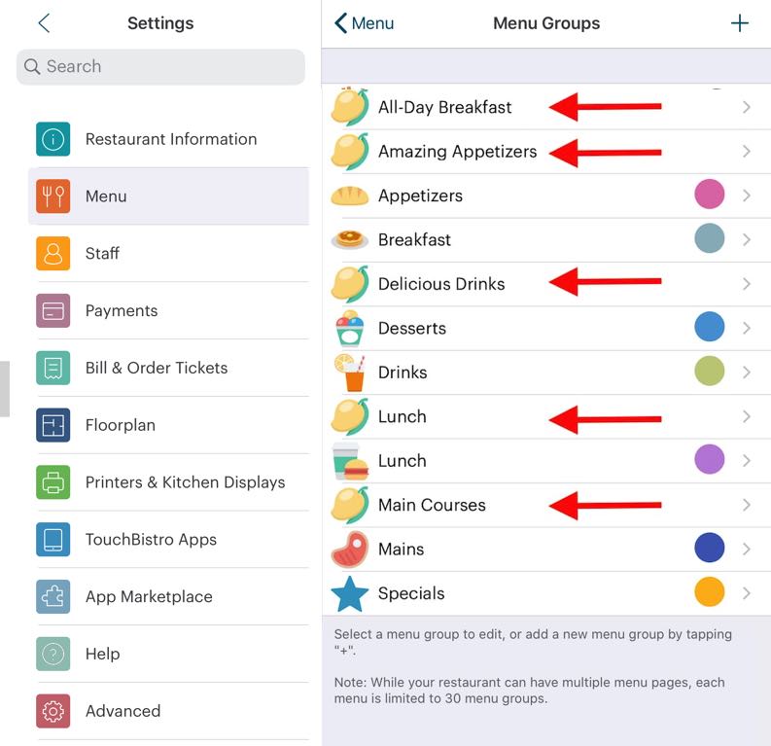Viewport: 771px width, 746px height.
Task: Click the Printers & Kitchen Displays printer icon
Action: [x=53, y=482]
